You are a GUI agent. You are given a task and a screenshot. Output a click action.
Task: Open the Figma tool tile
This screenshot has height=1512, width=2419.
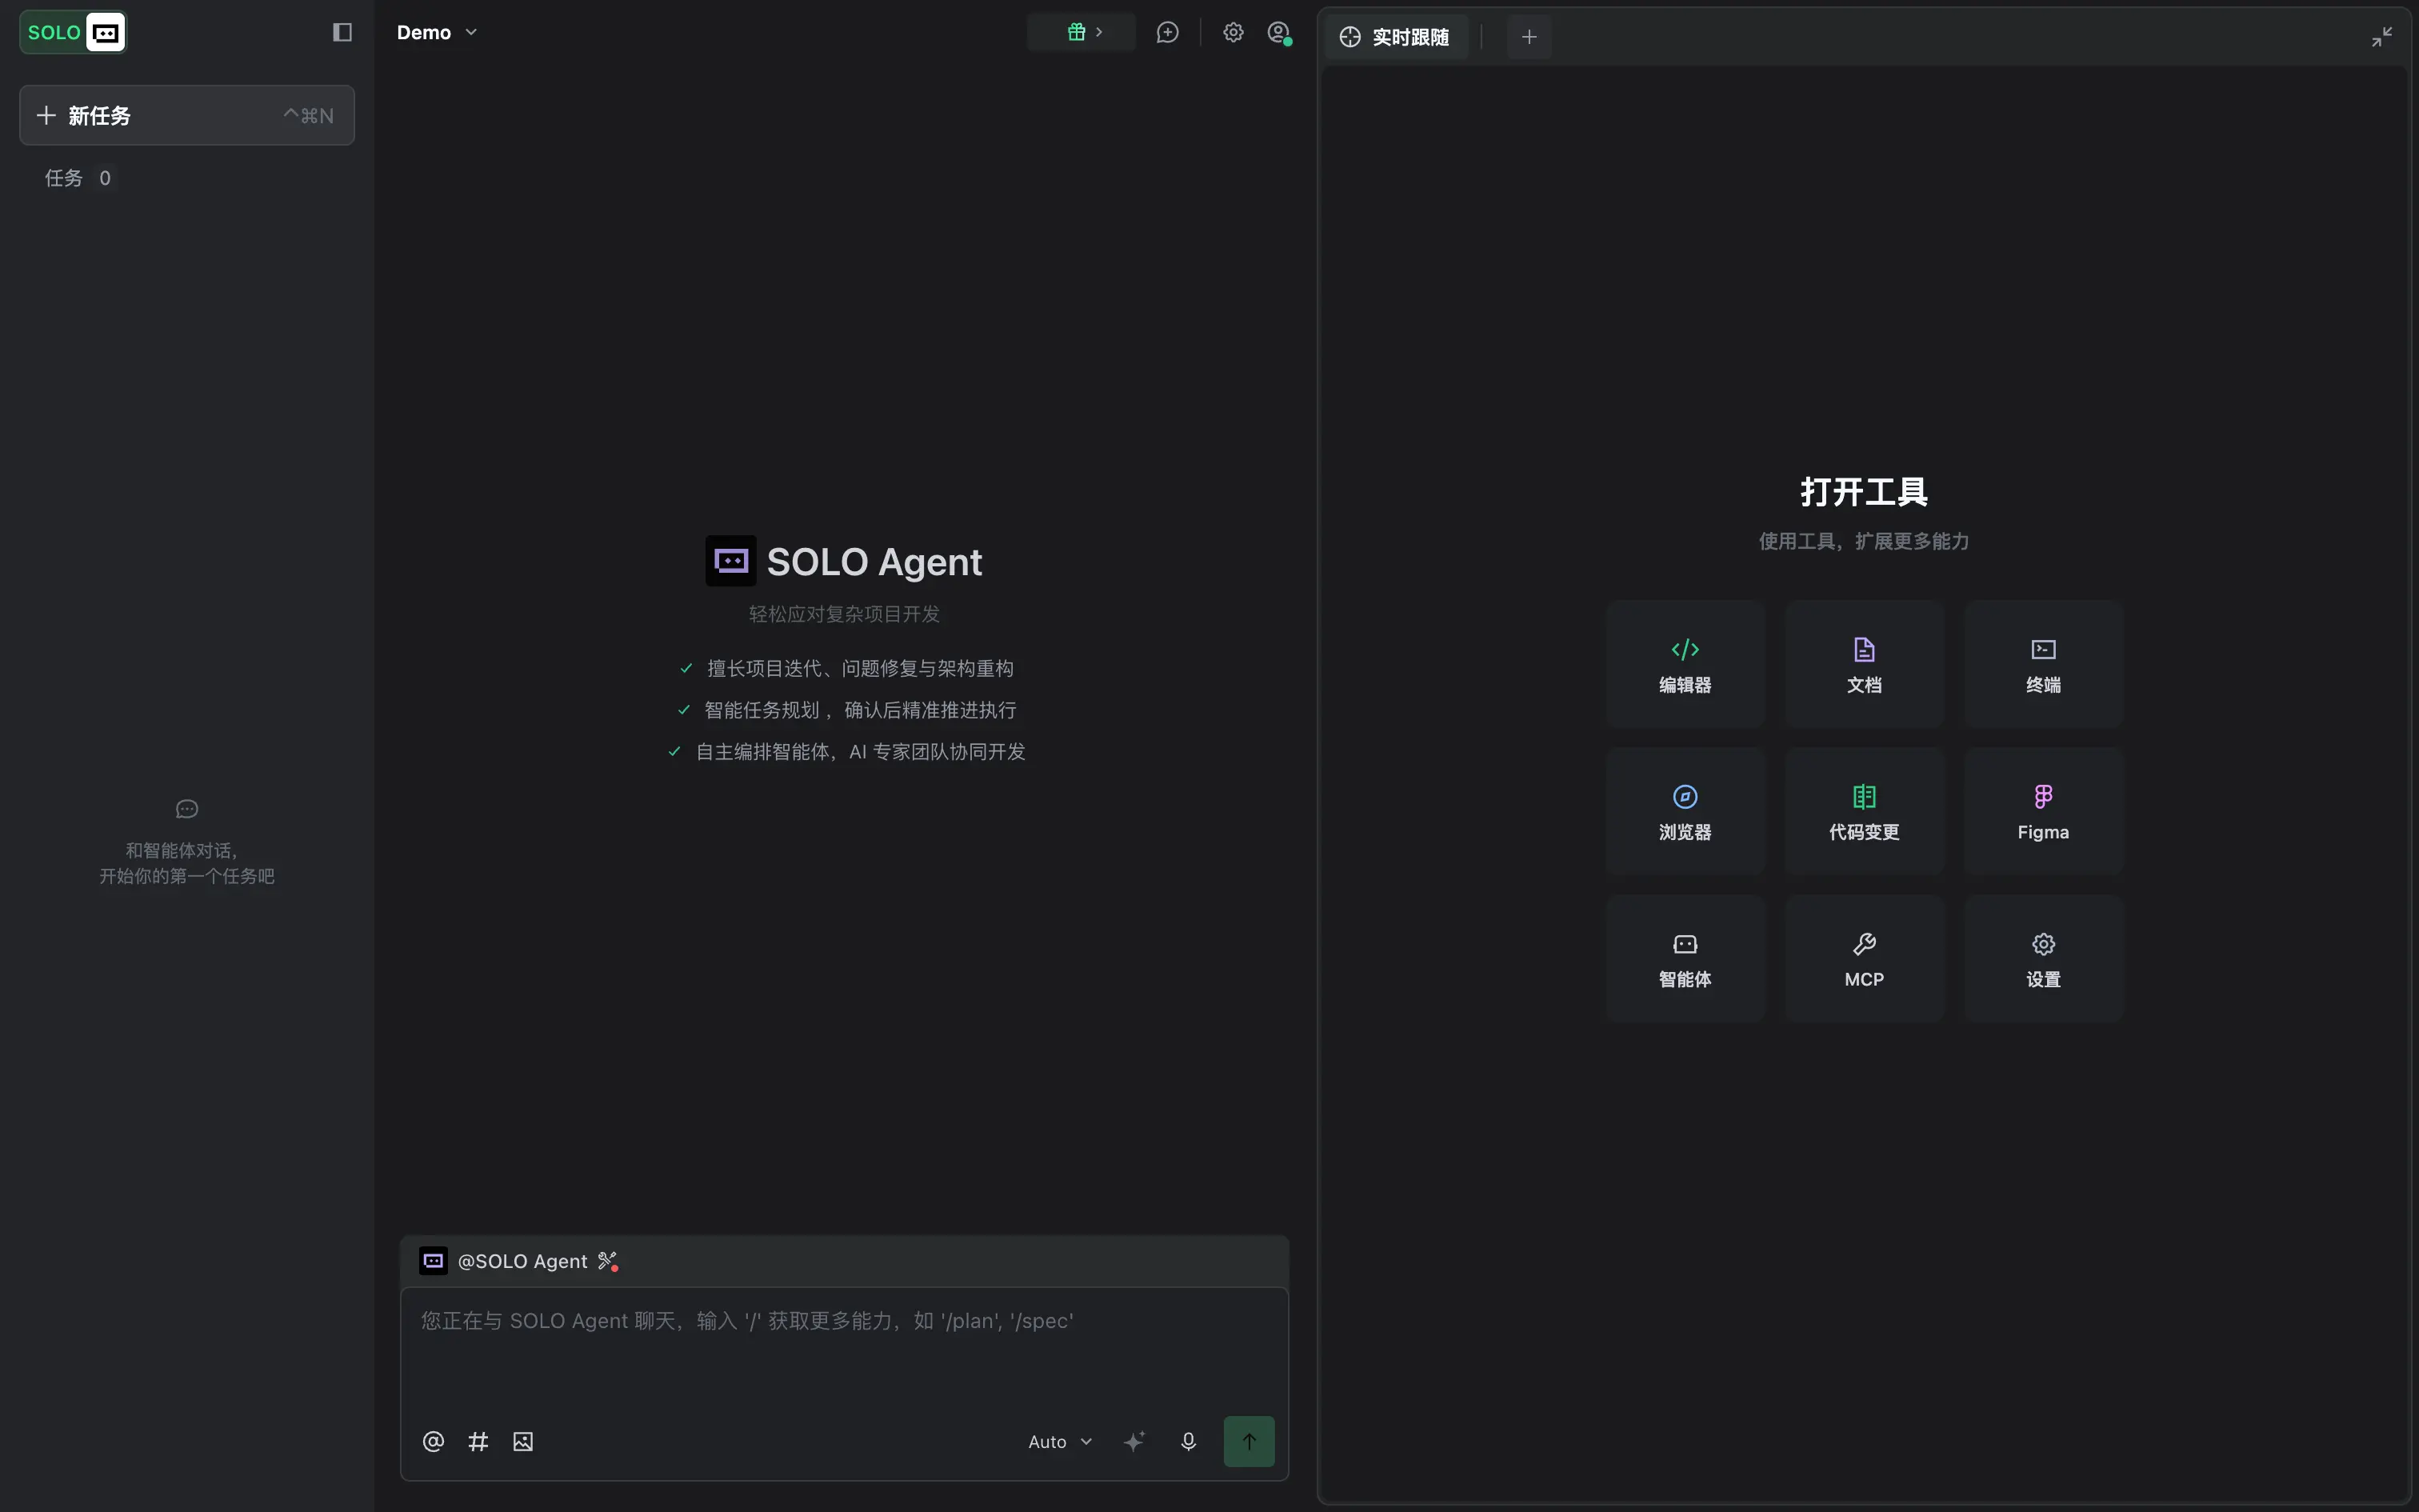[x=2043, y=811]
